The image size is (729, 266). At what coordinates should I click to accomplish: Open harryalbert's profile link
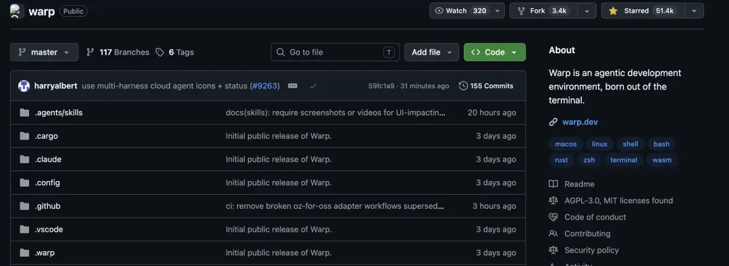point(56,86)
